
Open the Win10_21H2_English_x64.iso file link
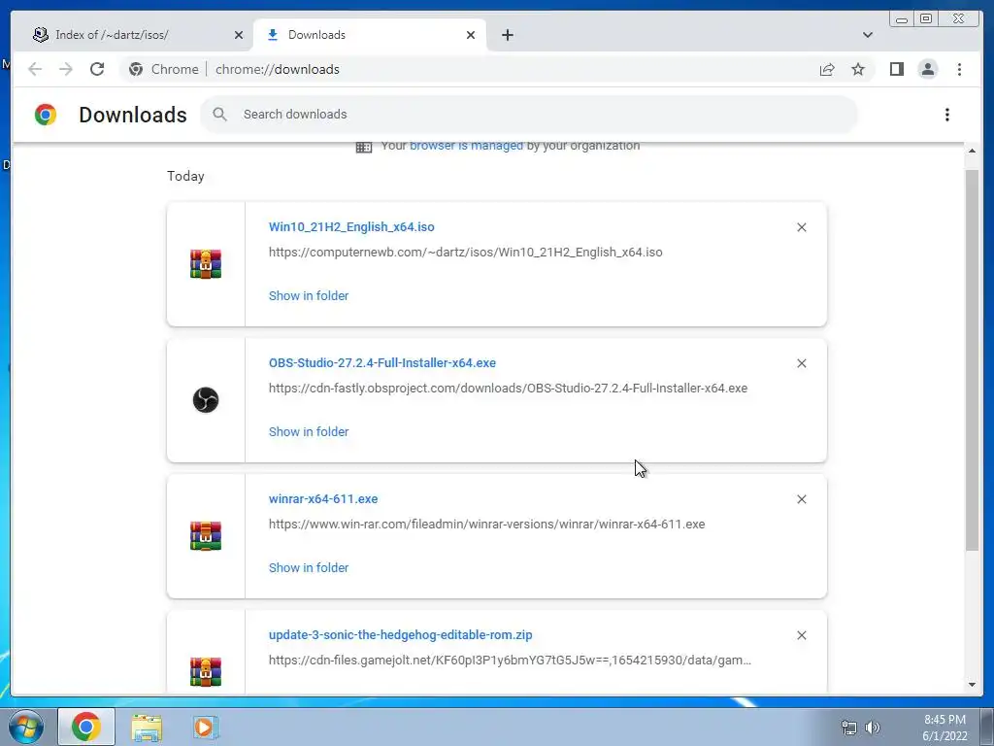(x=351, y=227)
